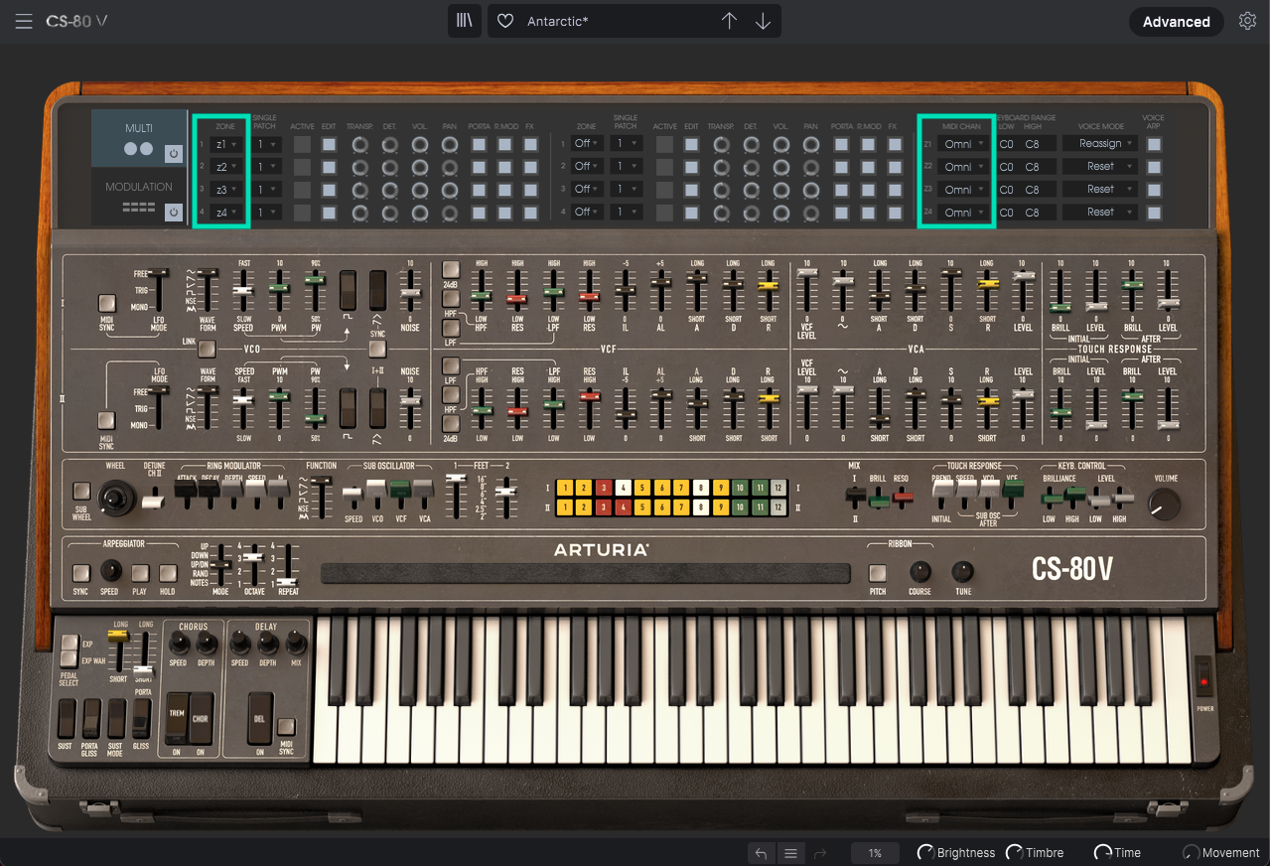
Task: Load the next preset with the down arrow
Action: (x=763, y=20)
